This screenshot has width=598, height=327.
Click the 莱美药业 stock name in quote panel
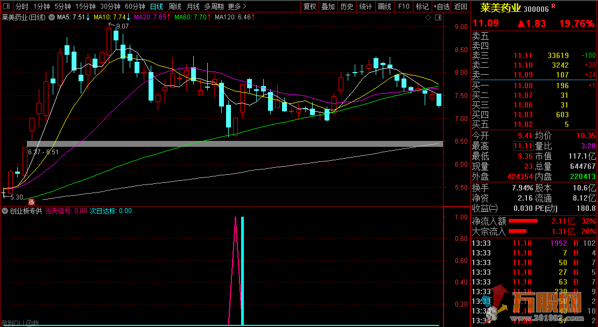(501, 8)
